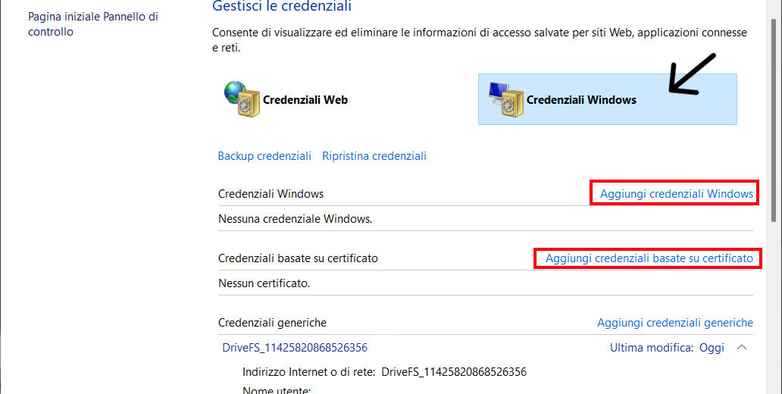The height and width of the screenshot is (394, 782).
Task: Select the Credenziali Web label
Action: [x=305, y=100]
